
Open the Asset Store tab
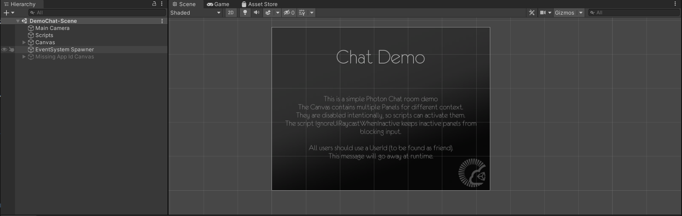259,4
